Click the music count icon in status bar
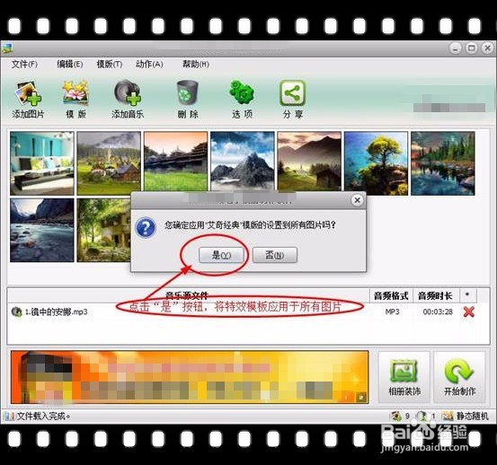Image resolution: width=497 pixels, height=465 pixels. (x=422, y=416)
